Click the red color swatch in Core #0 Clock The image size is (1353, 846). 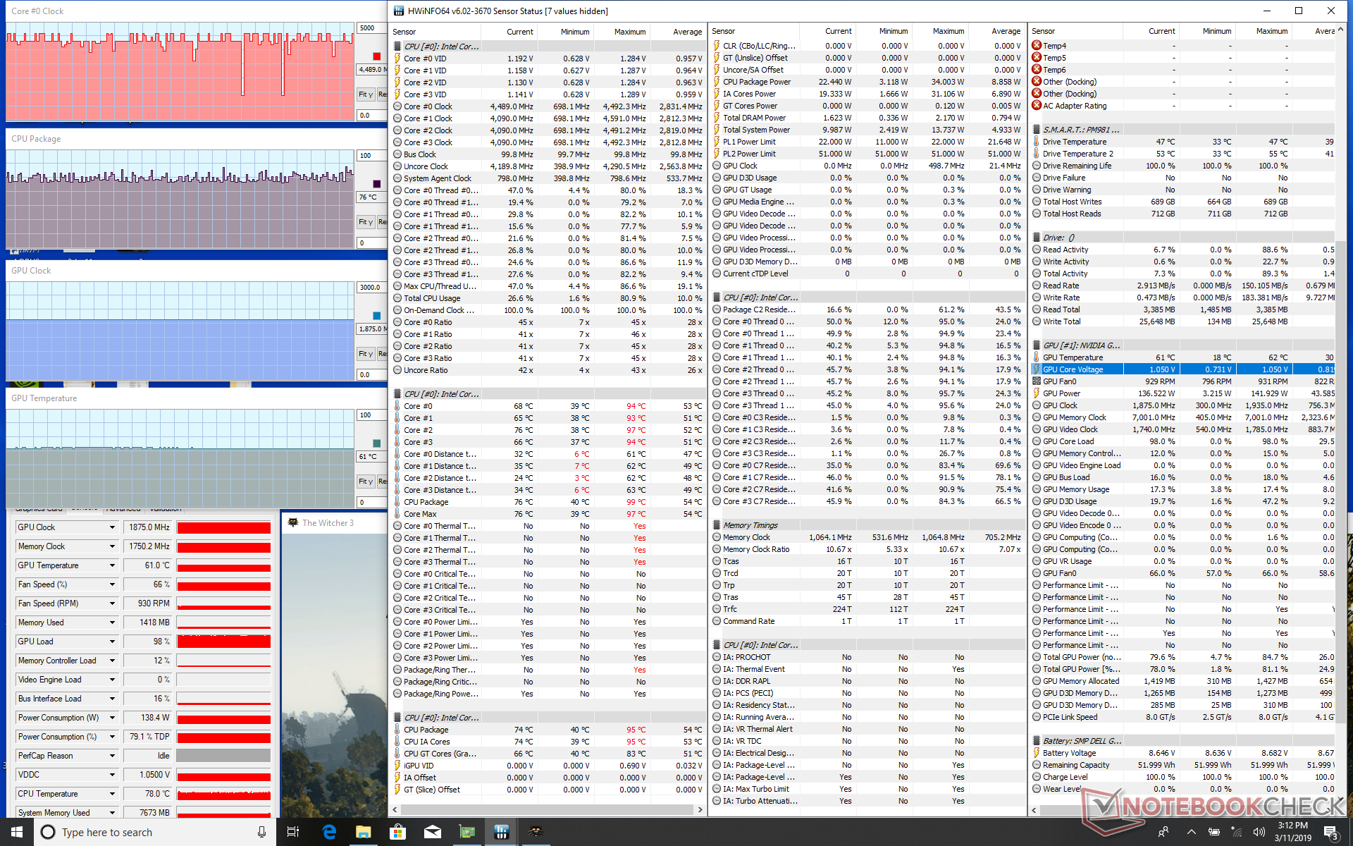(x=376, y=56)
